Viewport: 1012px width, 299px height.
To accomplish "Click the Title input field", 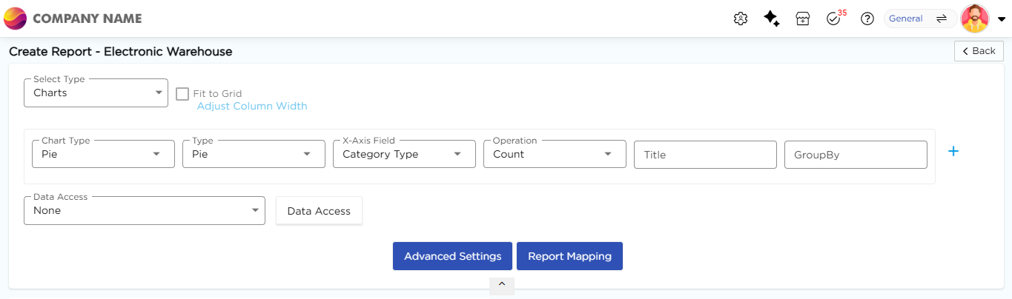I will 704,155.
